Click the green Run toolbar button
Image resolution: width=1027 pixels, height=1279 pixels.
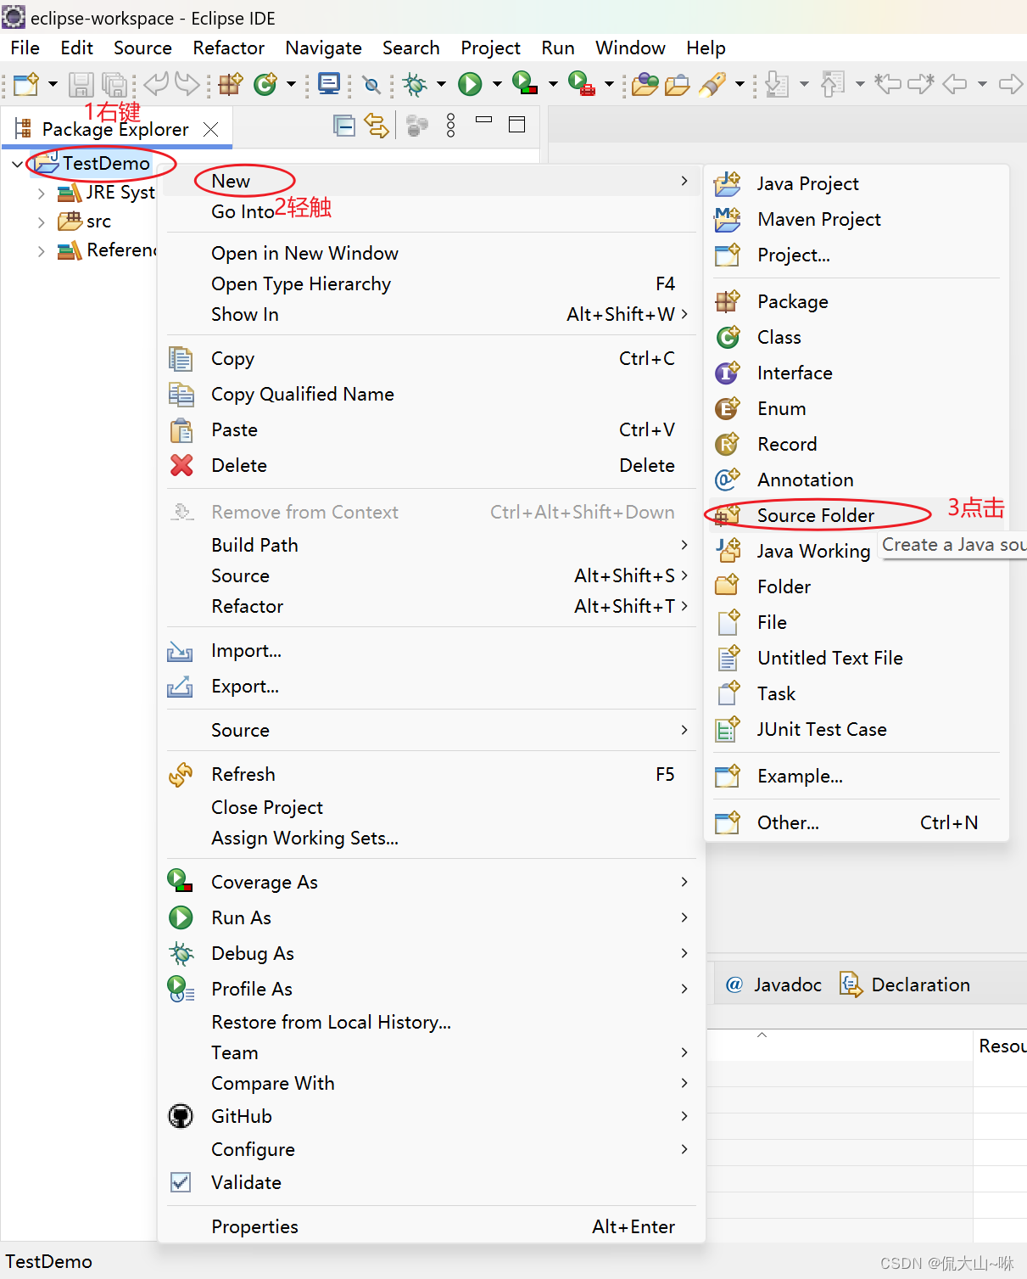pyautogui.click(x=470, y=84)
